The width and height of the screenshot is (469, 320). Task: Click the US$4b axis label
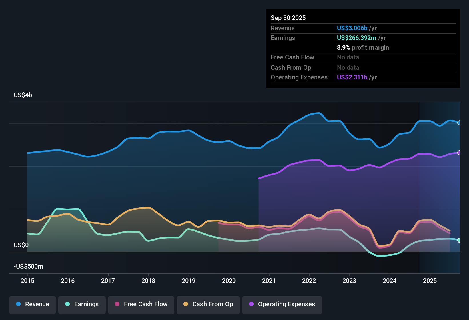click(x=23, y=95)
